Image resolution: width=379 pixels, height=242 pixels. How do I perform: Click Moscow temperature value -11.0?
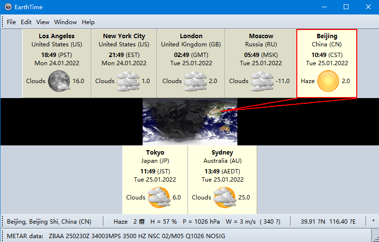[282, 81]
